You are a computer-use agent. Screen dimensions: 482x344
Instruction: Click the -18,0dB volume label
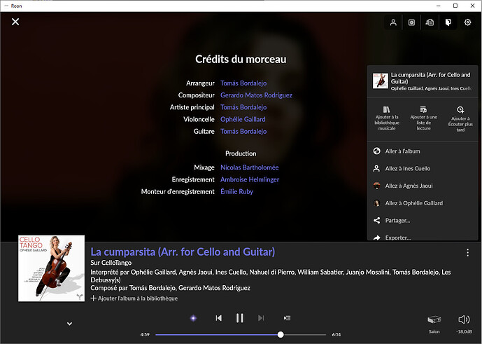click(x=465, y=331)
